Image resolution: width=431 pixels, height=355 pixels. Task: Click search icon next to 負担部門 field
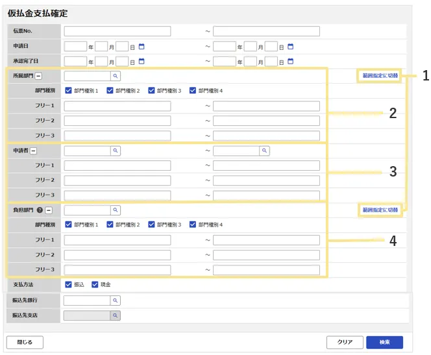pyautogui.click(x=115, y=210)
